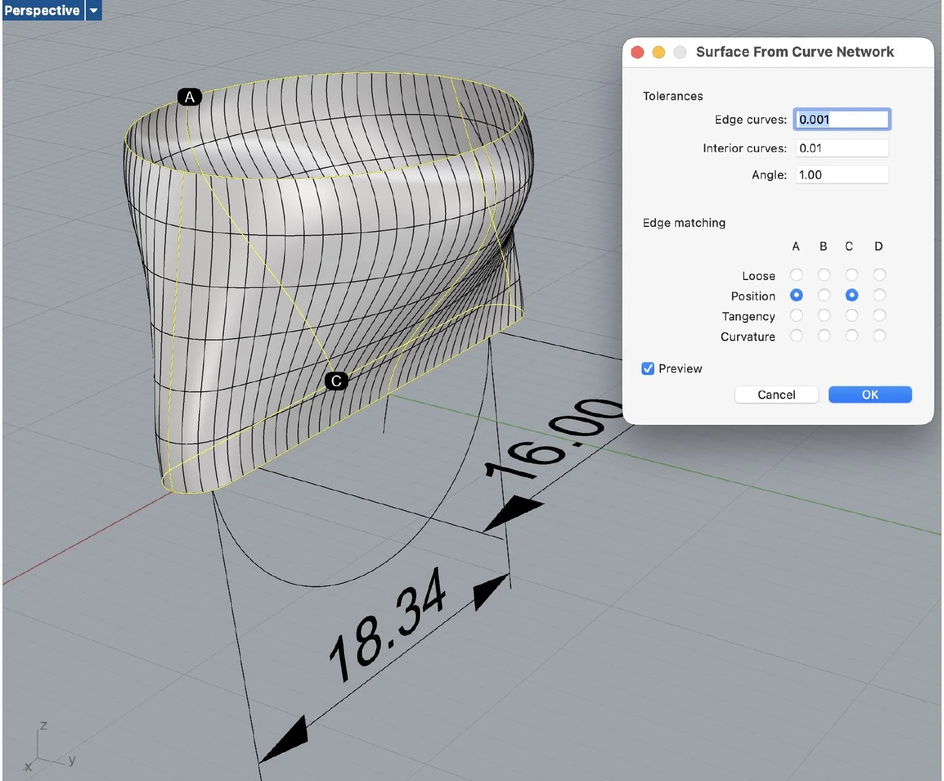Select Position radio button for edge A

(x=796, y=295)
